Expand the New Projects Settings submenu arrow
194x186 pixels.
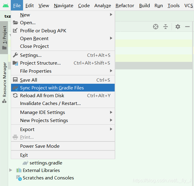(x=111, y=120)
